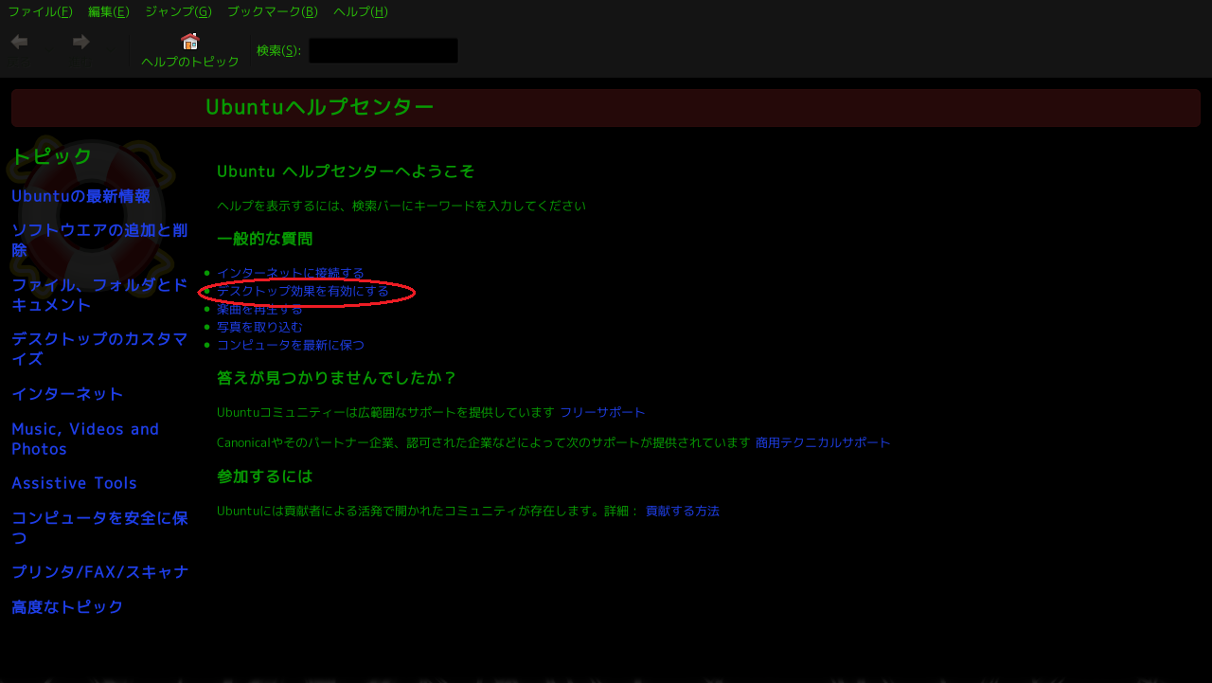The height and width of the screenshot is (683, 1212).
Task: Focus the 検索 search field
Action: pyautogui.click(x=383, y=50)
